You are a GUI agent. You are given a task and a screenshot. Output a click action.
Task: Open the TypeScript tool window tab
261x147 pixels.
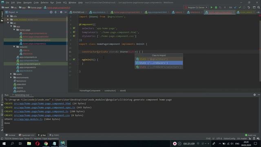(27, 135)
